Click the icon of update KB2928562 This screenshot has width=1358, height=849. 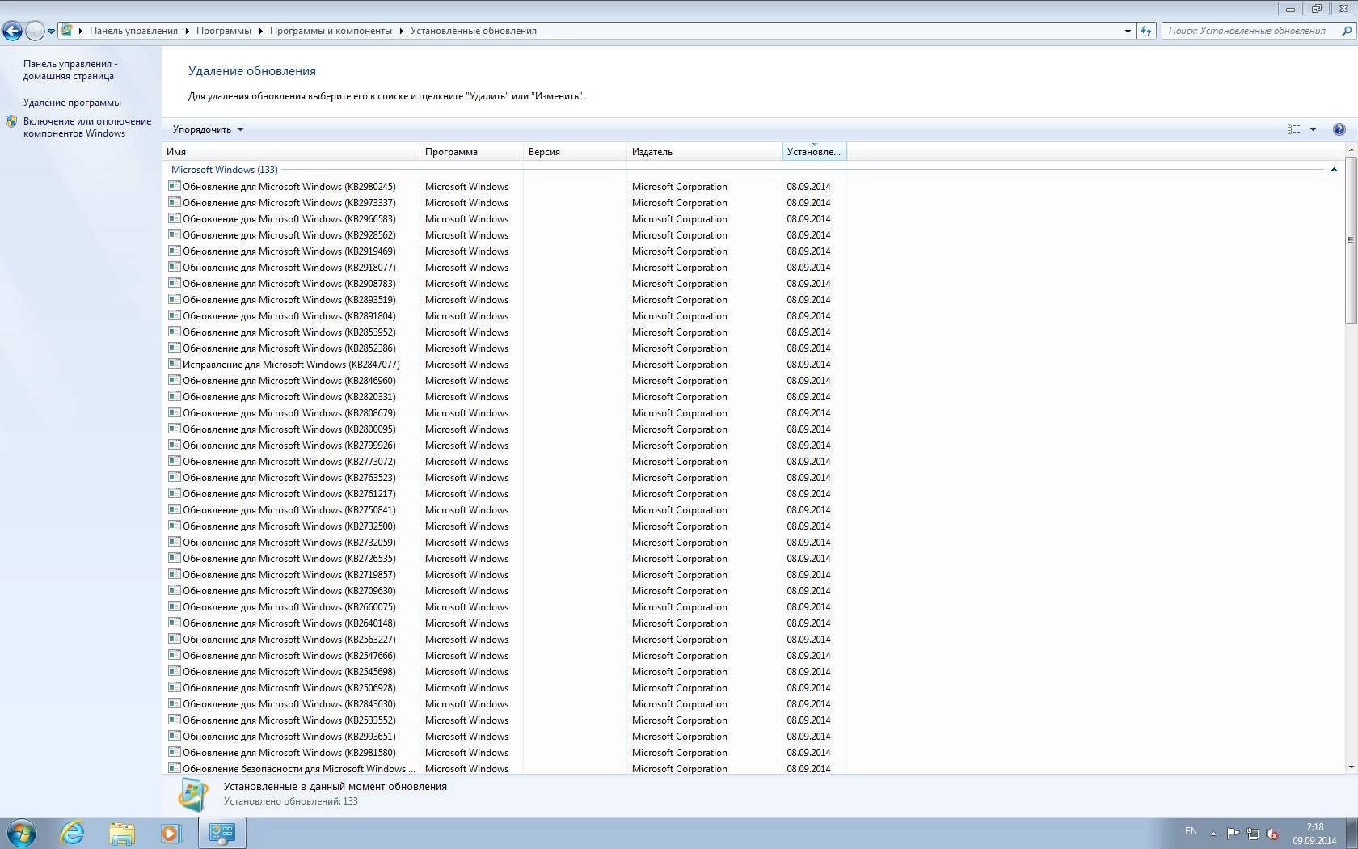[174, 234]
